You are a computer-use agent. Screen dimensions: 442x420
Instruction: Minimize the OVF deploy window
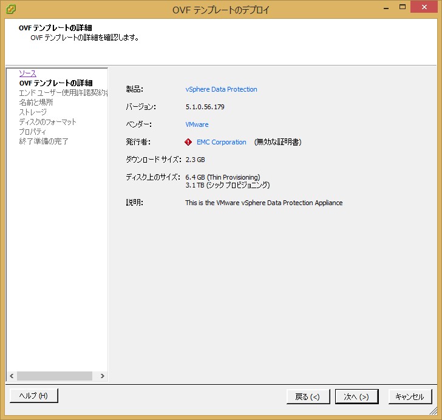(386, 8)
